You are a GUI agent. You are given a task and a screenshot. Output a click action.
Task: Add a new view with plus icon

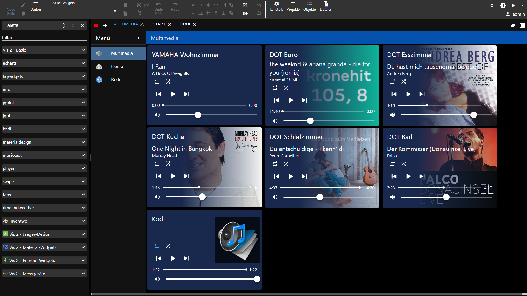tap(105, 25)
